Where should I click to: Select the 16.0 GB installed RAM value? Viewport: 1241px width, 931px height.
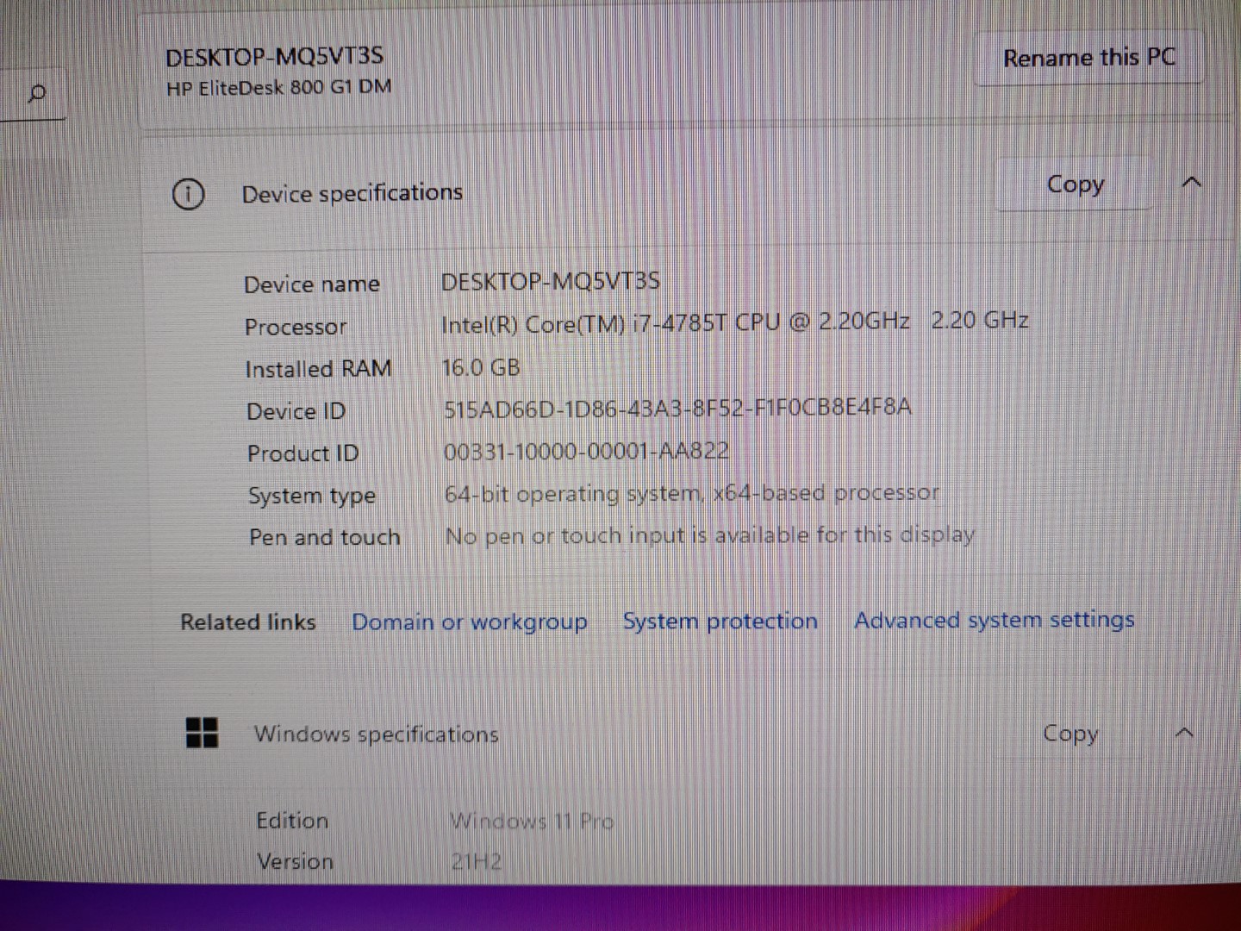tap(481, 367)
